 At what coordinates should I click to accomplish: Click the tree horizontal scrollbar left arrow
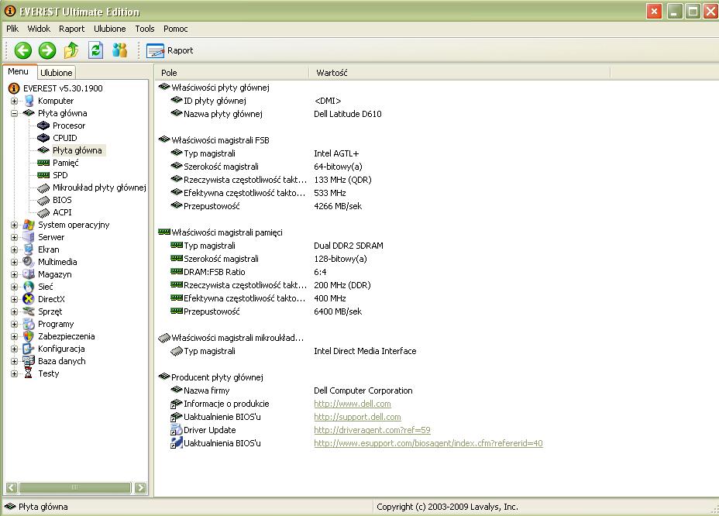[x=12, y=487]
